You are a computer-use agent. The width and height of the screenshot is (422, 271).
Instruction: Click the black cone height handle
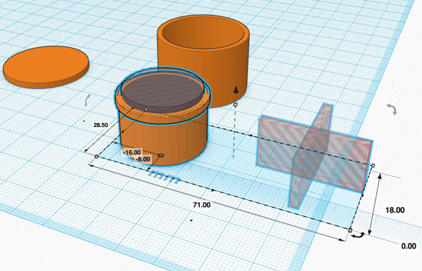(236, 89)
